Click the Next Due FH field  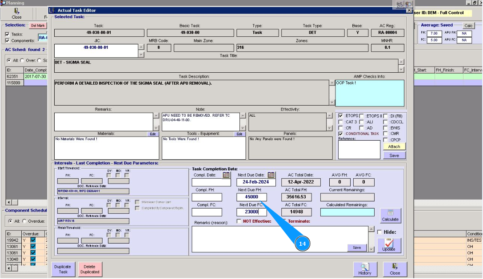251,197
